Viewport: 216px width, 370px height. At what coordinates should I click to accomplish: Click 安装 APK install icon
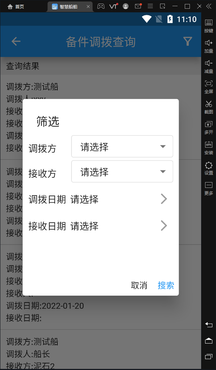[209, 148]
